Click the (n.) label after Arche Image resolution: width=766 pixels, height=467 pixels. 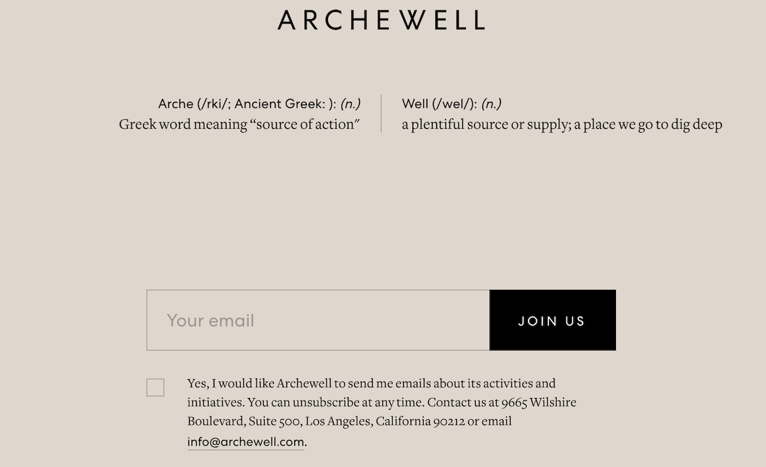350,104
